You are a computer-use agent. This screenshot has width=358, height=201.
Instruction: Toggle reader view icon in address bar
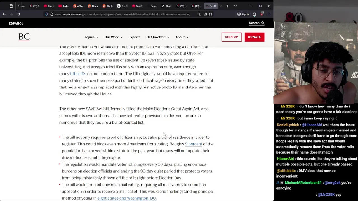pos(200,14)
